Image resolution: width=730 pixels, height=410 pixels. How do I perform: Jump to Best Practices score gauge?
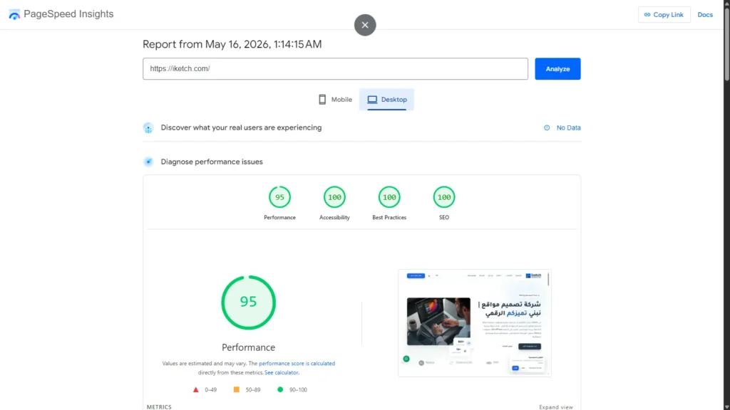click(x=389, y=197)
